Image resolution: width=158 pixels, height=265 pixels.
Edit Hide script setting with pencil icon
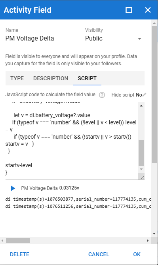pos(144,95)
